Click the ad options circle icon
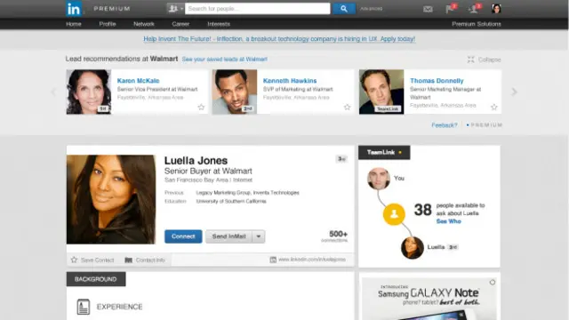 (x=492, y=283)
